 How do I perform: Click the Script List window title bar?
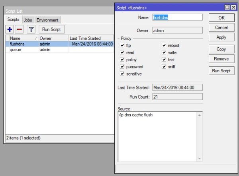pos(59,11)
